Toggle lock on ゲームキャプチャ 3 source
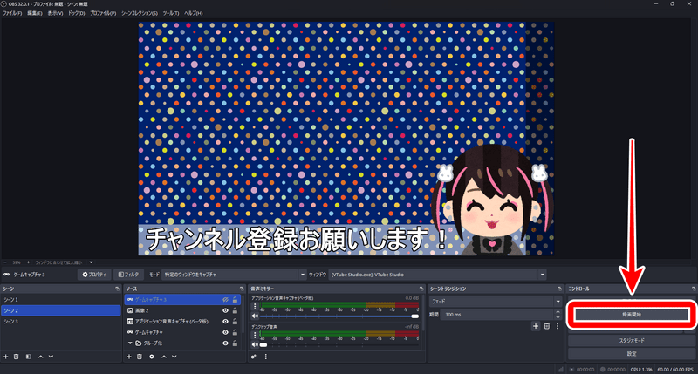This screenshot has width=698, height=374. [x=235, y=300]
